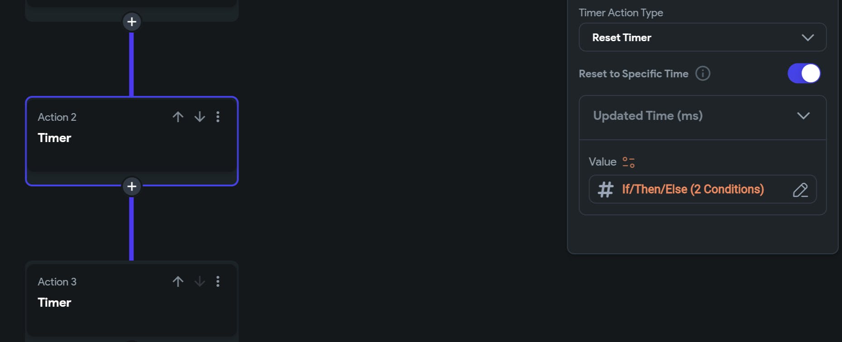This screenshot has height=342, width=842.
Task: Collapse the Updated Time (ms) section
Action: (803, 116)
